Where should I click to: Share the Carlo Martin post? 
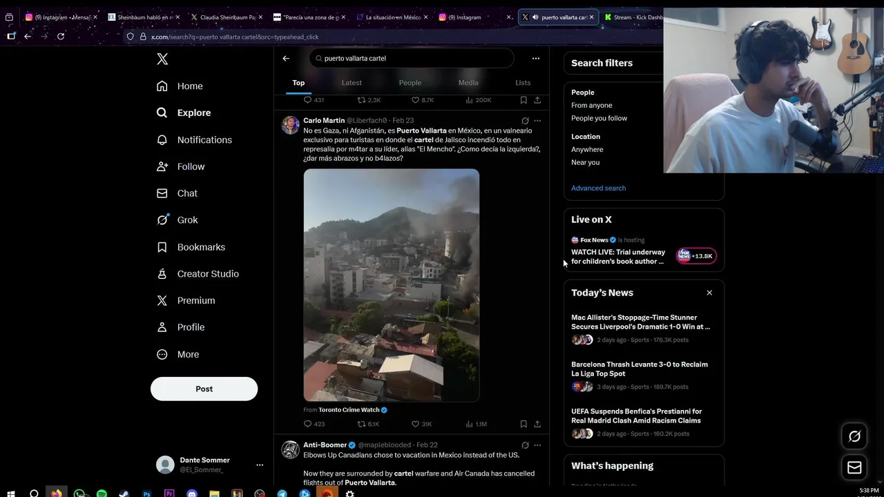tap(537, 424)
